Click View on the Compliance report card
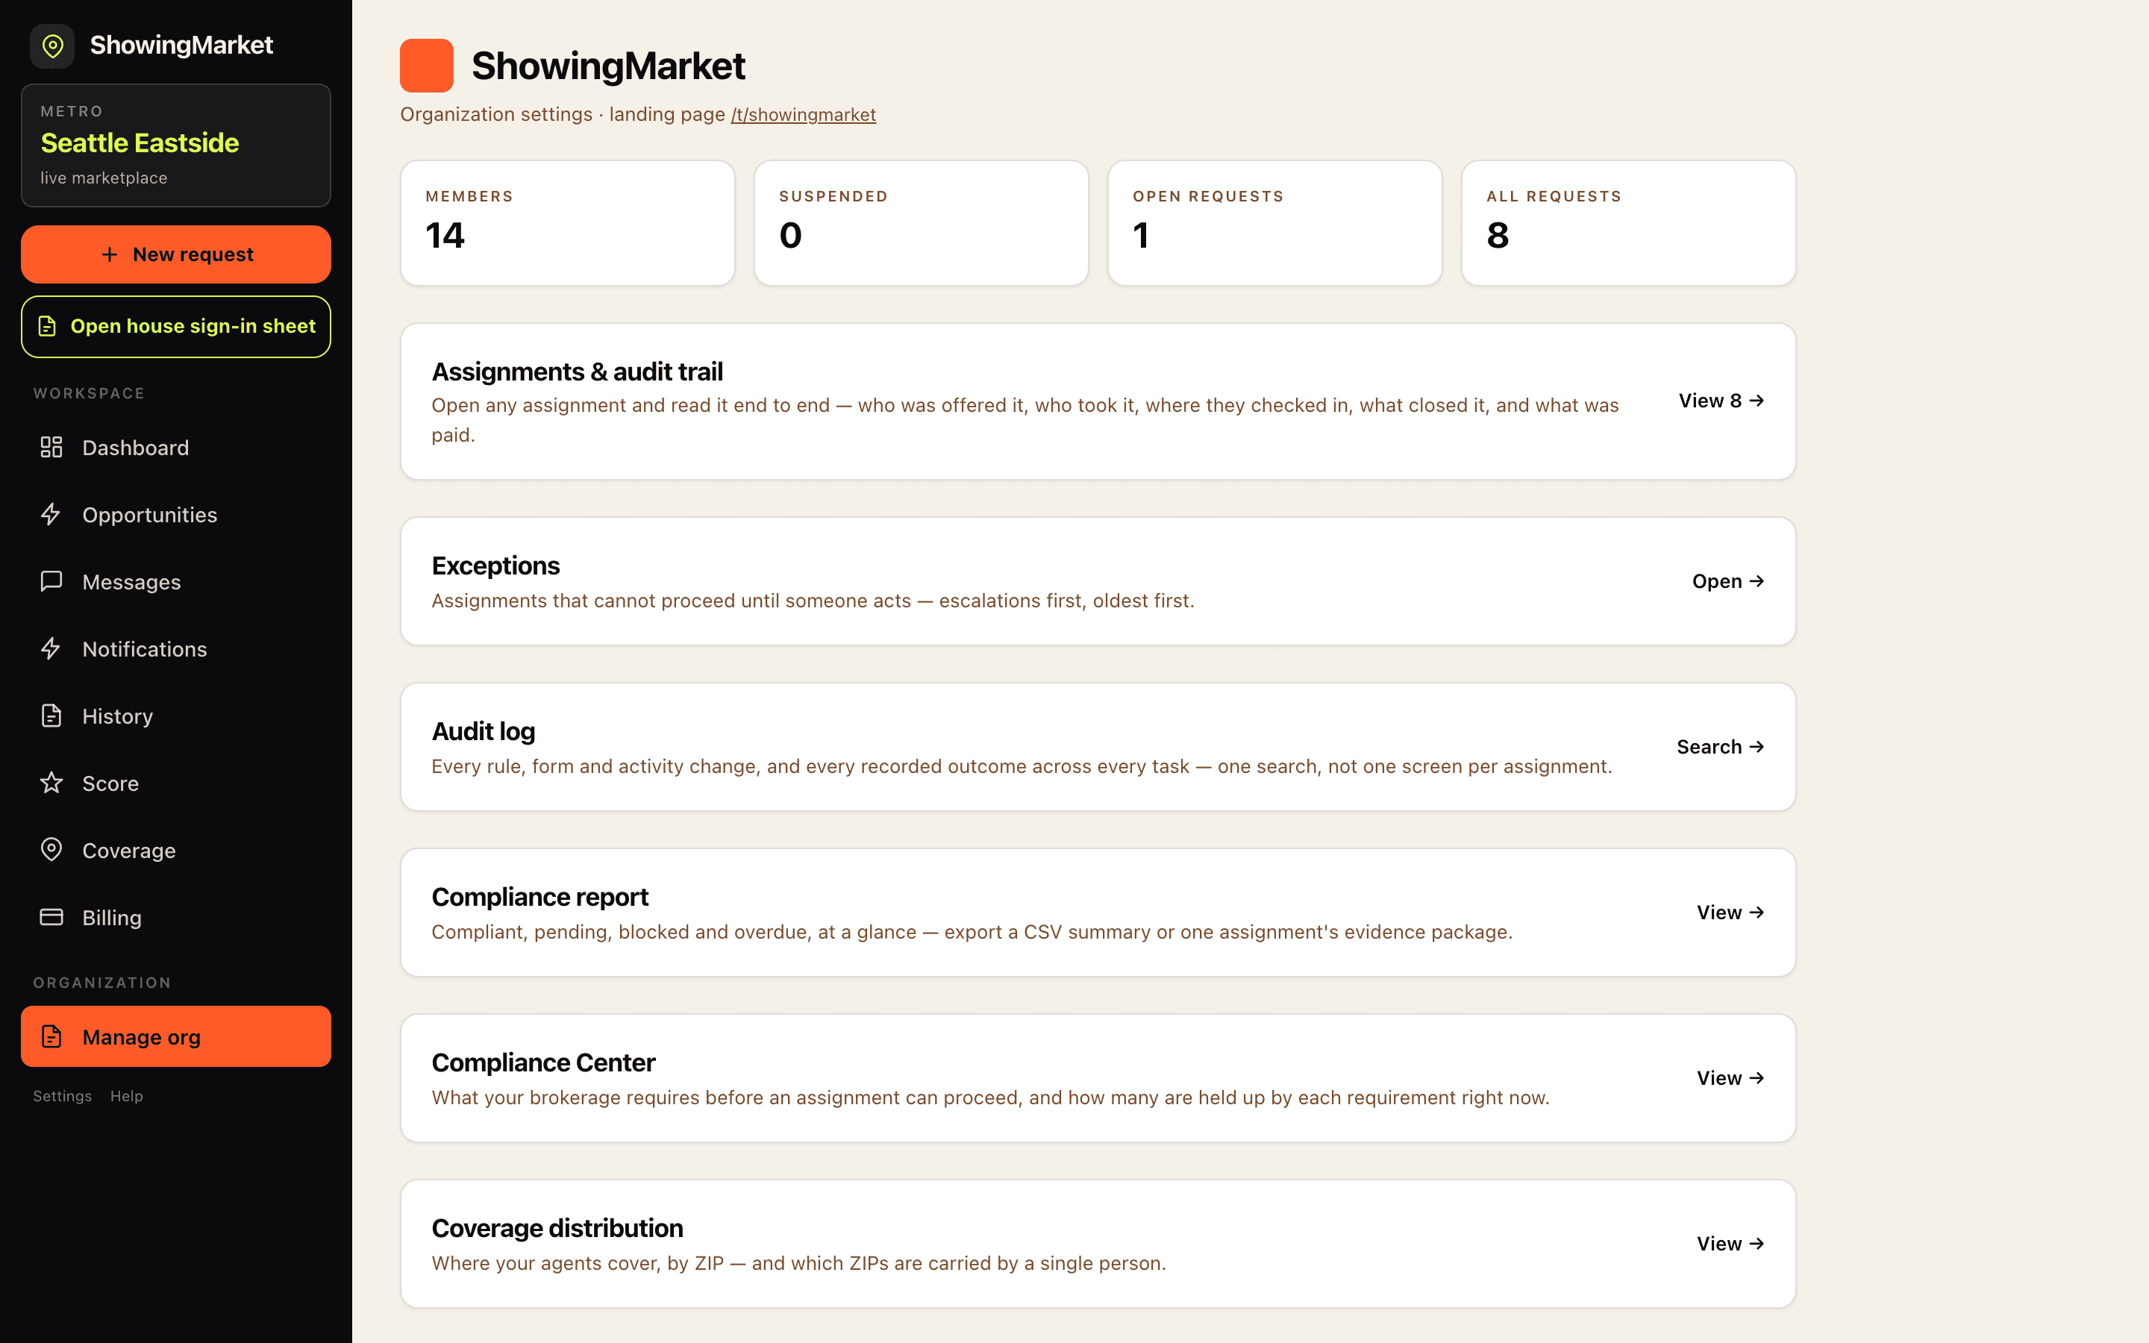 (x=1730, y=912)
